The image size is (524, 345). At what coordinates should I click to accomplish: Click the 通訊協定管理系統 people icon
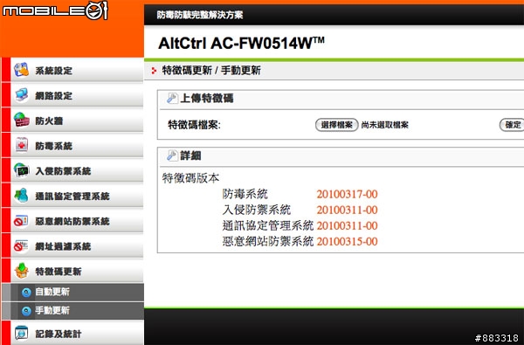coord(21,196)
